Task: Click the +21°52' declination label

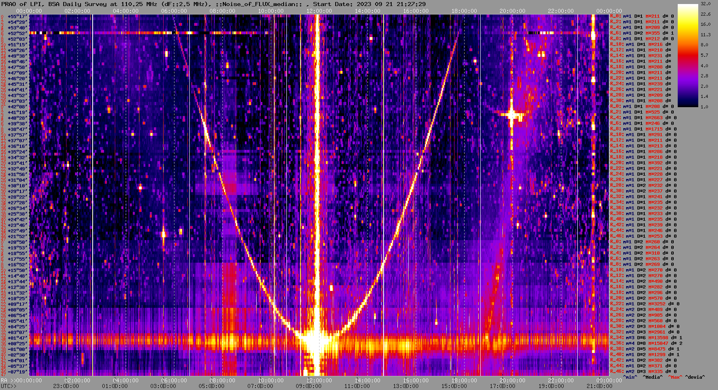Action: point(17,236)
